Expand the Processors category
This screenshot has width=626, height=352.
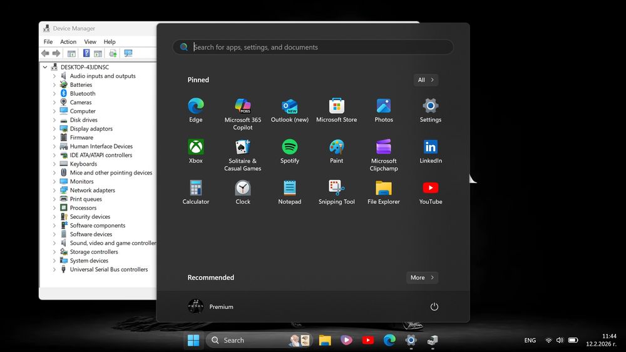[54, 208]
